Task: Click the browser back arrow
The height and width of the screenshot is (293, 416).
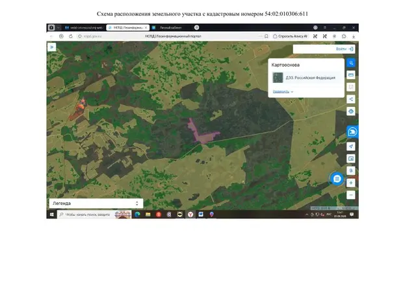Action: 51,36
